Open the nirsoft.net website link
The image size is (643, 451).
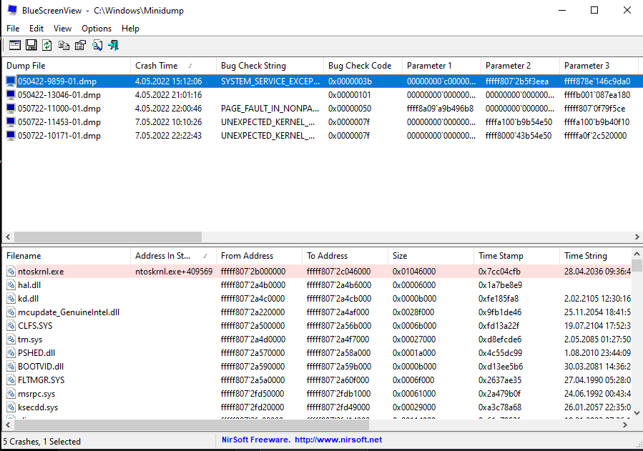coord(338,440)
